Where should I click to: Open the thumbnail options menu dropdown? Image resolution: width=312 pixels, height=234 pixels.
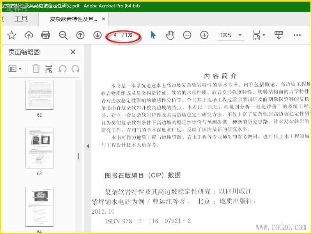(x=15, y=69)
